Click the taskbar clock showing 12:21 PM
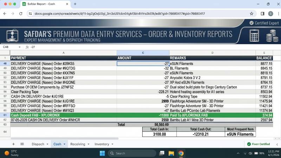The height and width of the screenshot is (158, 281). pos(274,153)
